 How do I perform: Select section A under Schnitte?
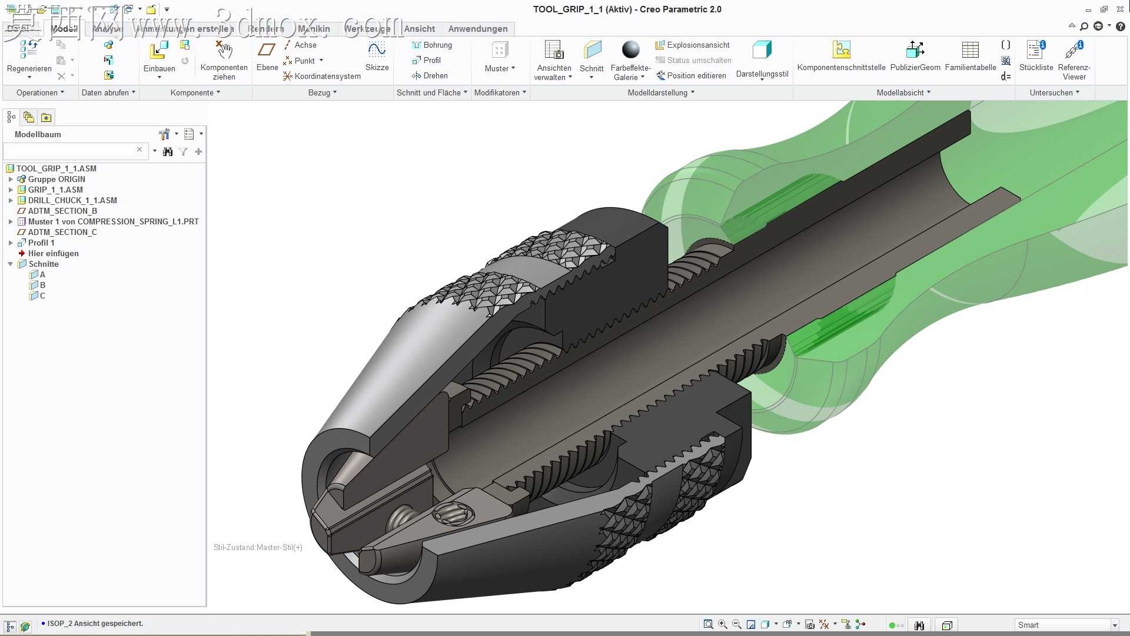pyautogui.click(x=38, y=274)
